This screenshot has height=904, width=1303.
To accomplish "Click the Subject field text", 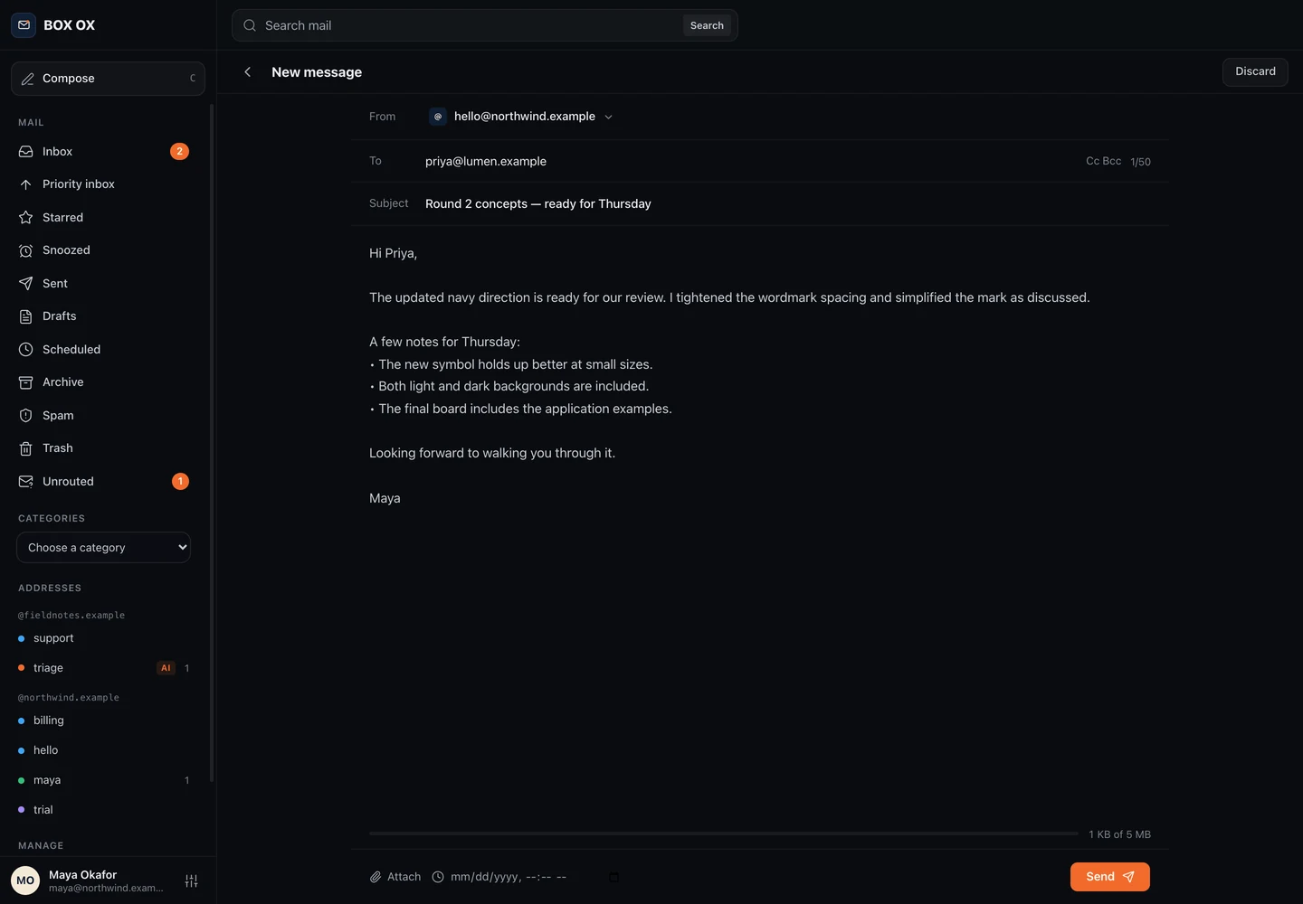I will click(x=538, y=204).
